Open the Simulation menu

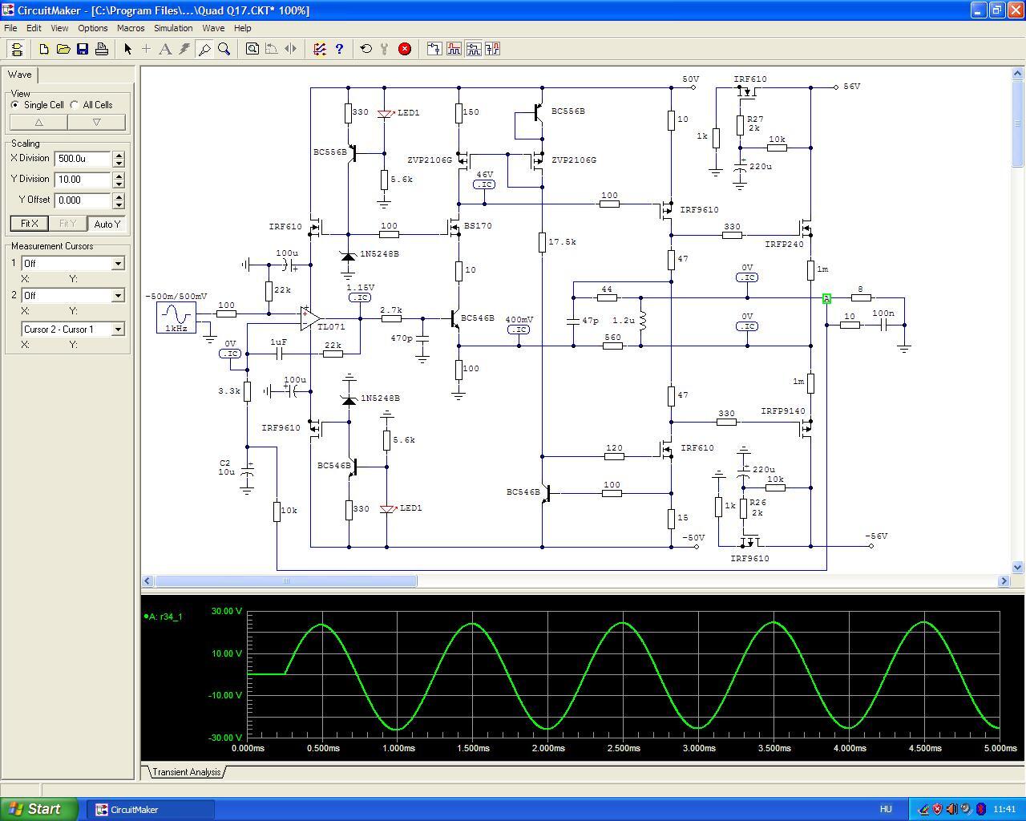(173, 28)
